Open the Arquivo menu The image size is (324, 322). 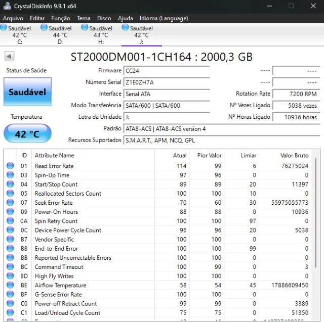tap(13, 18)
